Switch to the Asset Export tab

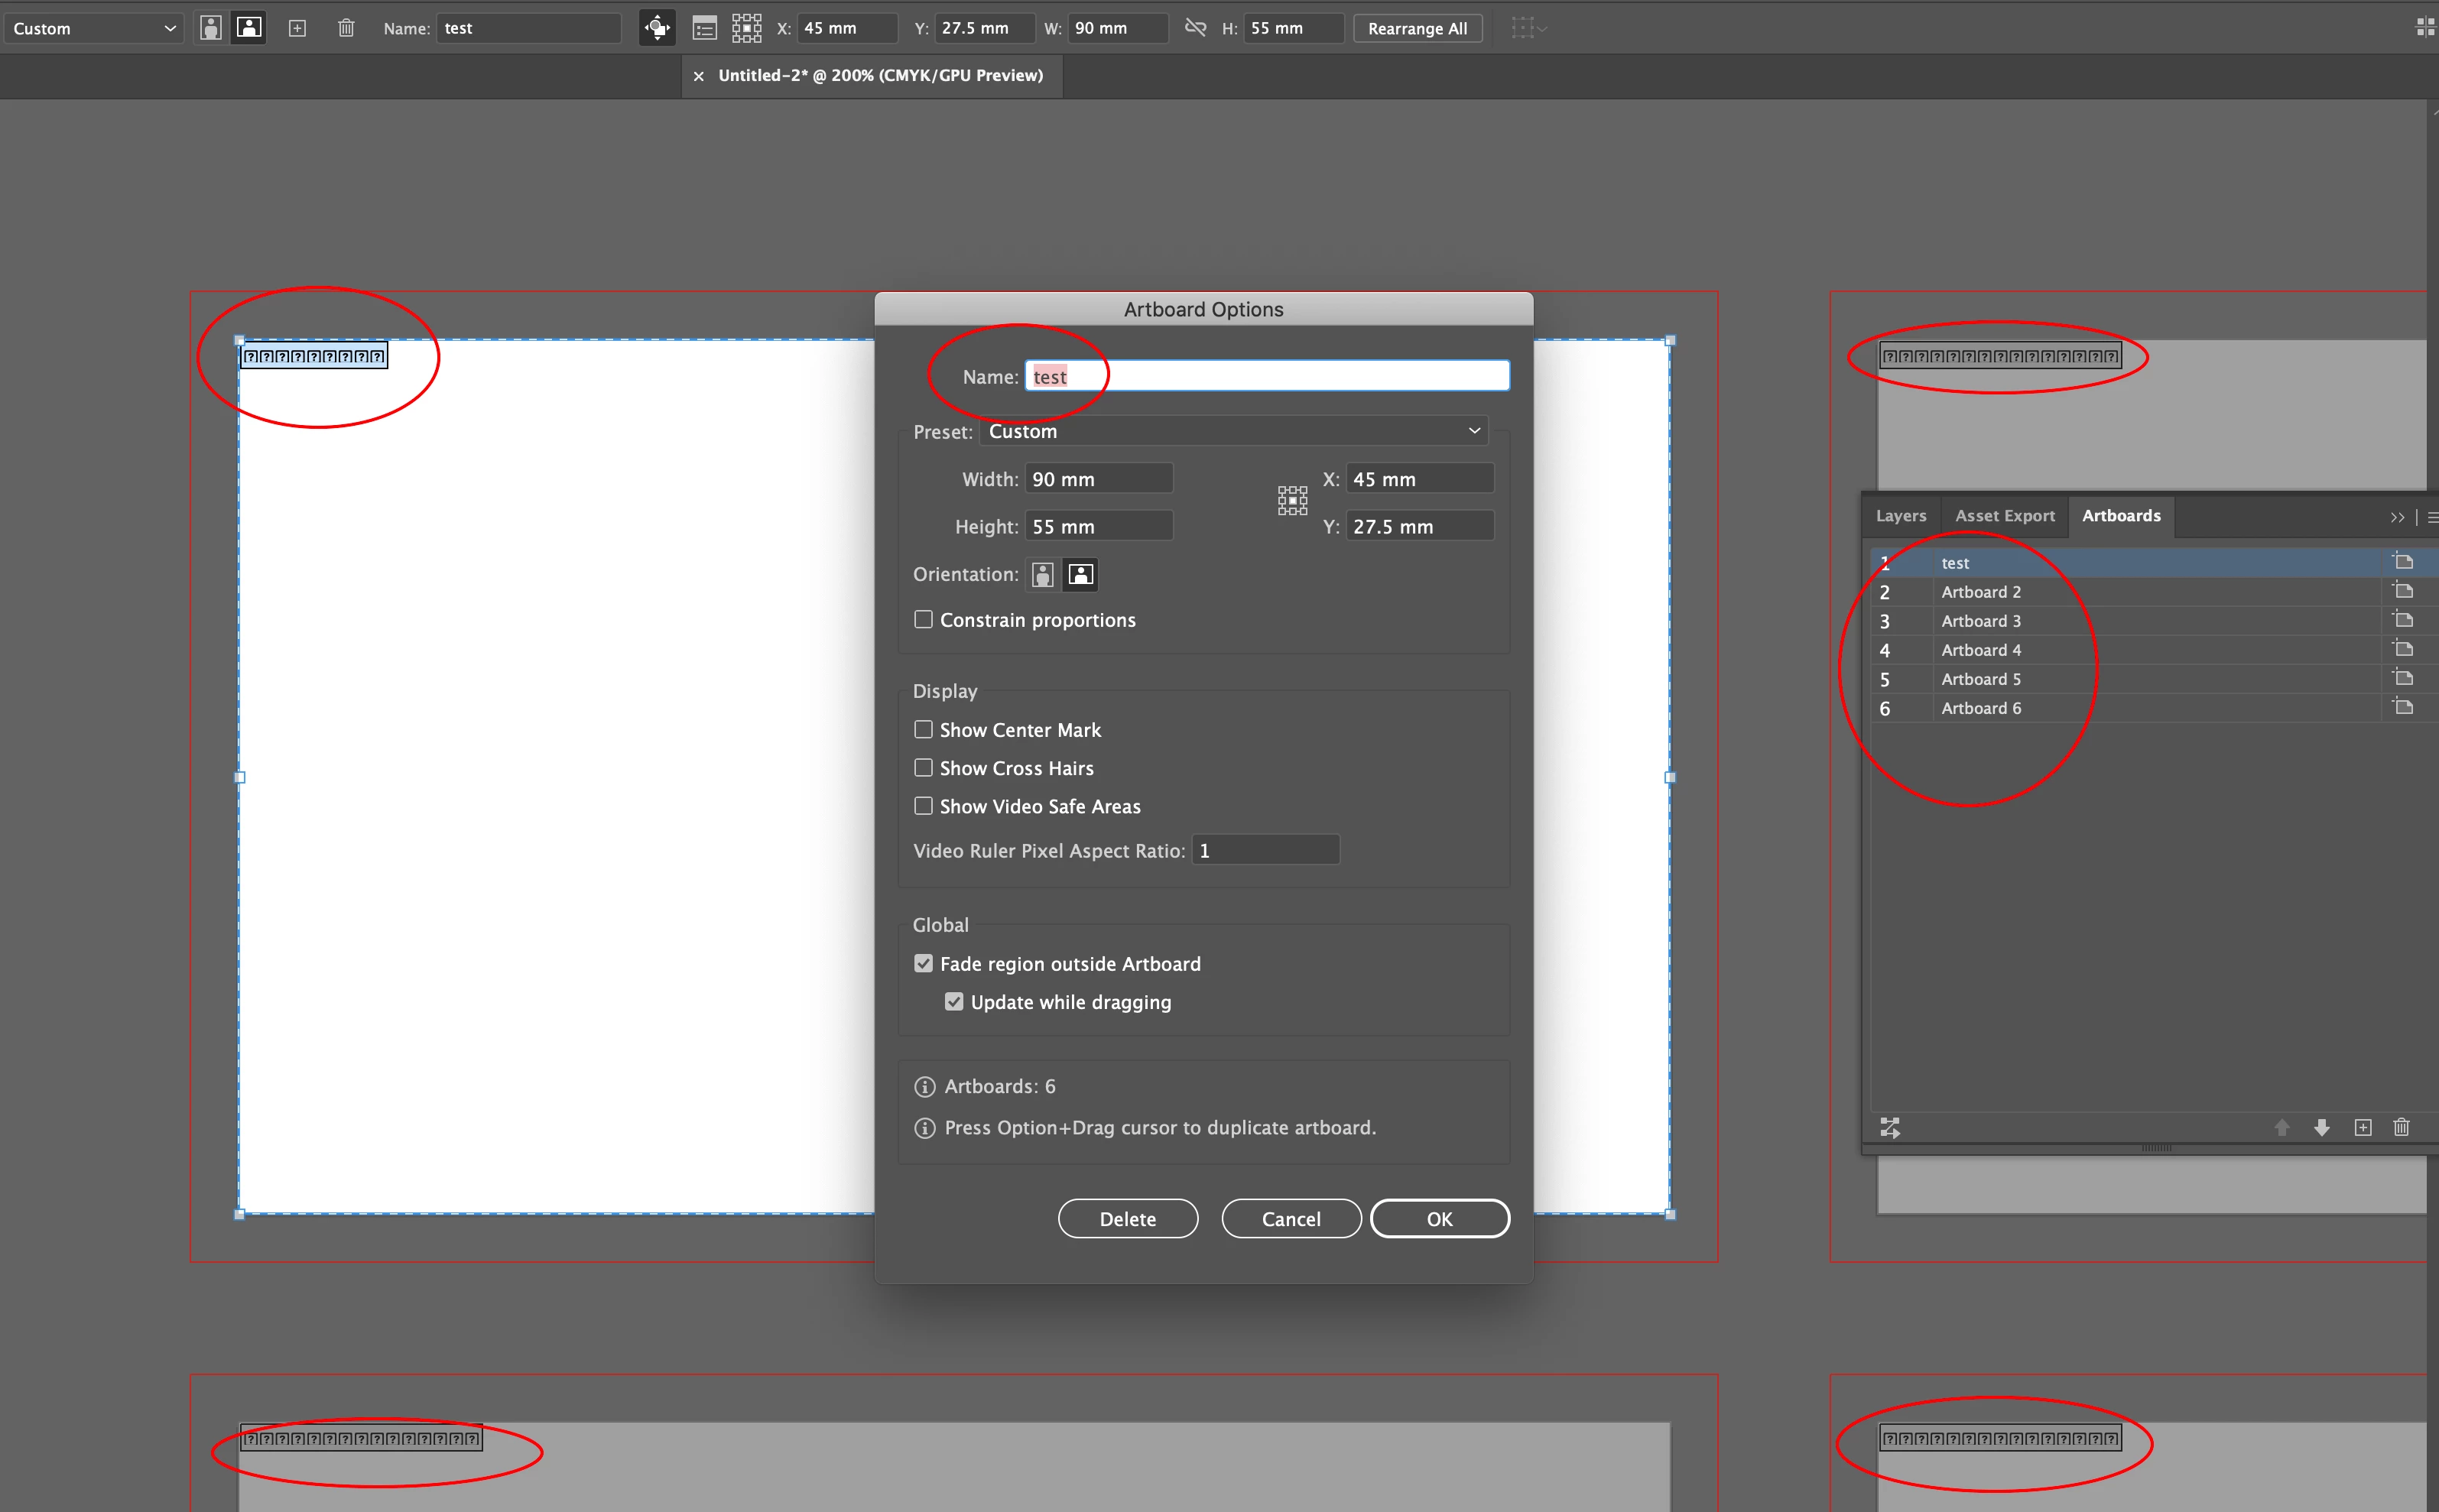coord(2004,516)
